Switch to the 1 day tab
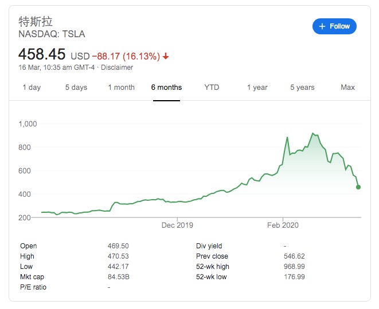The image size is (379, 309). (32, 88)
